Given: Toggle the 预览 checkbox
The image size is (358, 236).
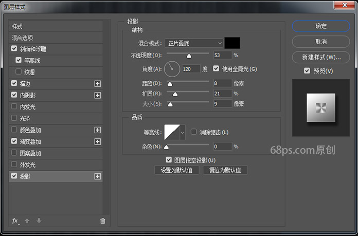Looking at the screenshot, I should 307,70.
